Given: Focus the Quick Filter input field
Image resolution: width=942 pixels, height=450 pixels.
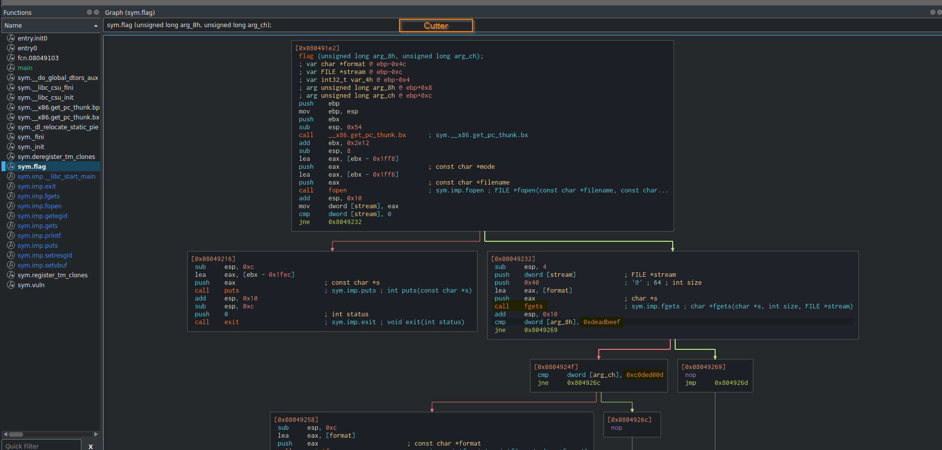Looking at the screenshot, I should [41, 446].
